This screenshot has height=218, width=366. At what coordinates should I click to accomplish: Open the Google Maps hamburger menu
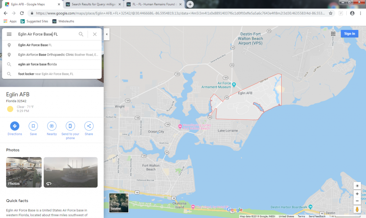coord(9,34)
